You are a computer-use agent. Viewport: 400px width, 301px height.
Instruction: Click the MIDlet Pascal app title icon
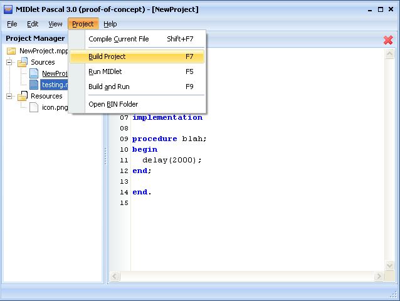[x=8, y=9]
